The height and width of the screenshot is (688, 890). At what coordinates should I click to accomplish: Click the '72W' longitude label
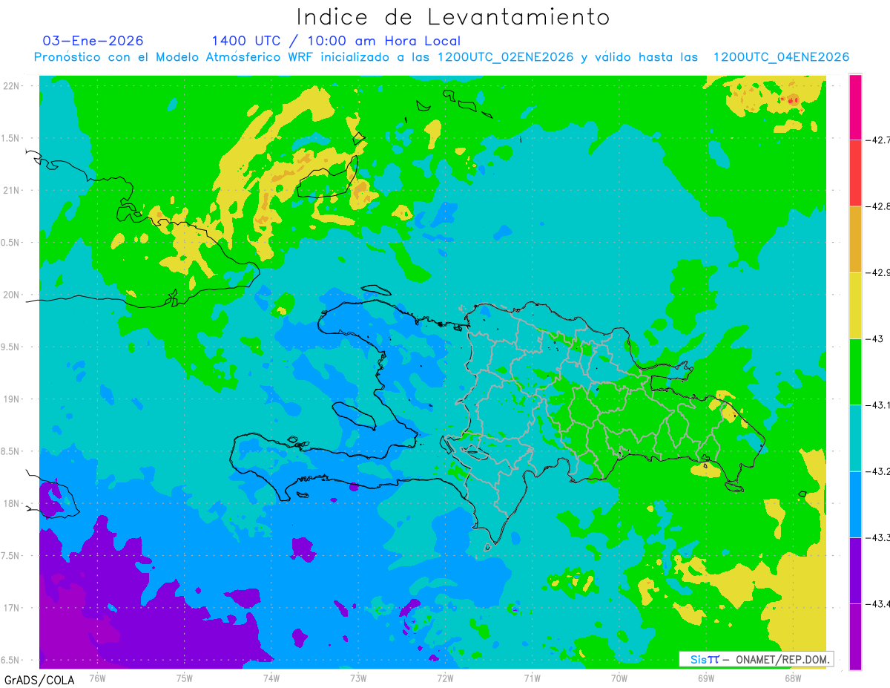click(445, 678)
